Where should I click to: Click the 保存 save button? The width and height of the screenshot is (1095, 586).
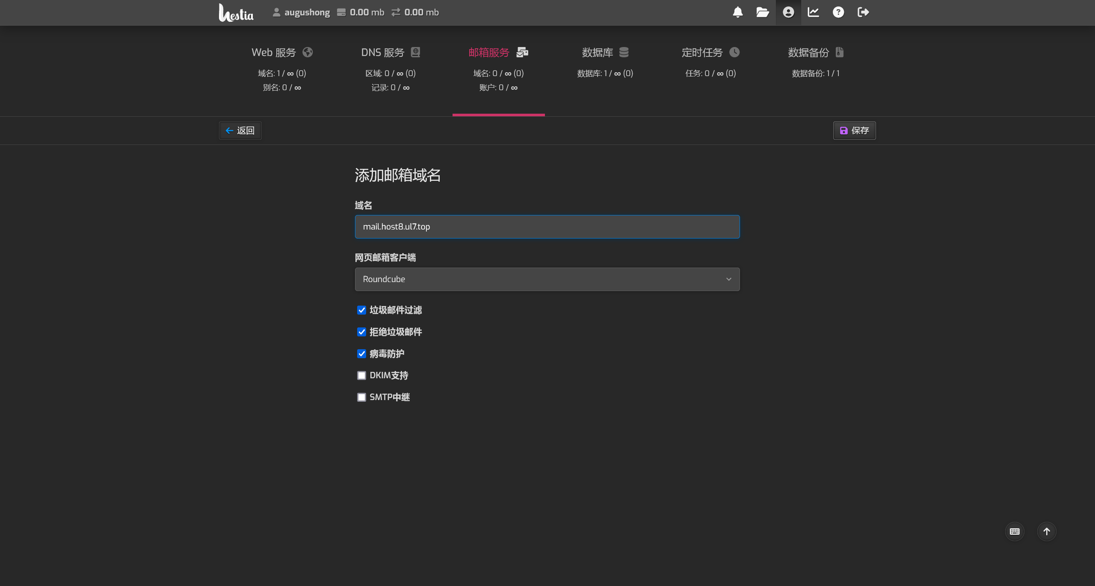coord(854,130)
